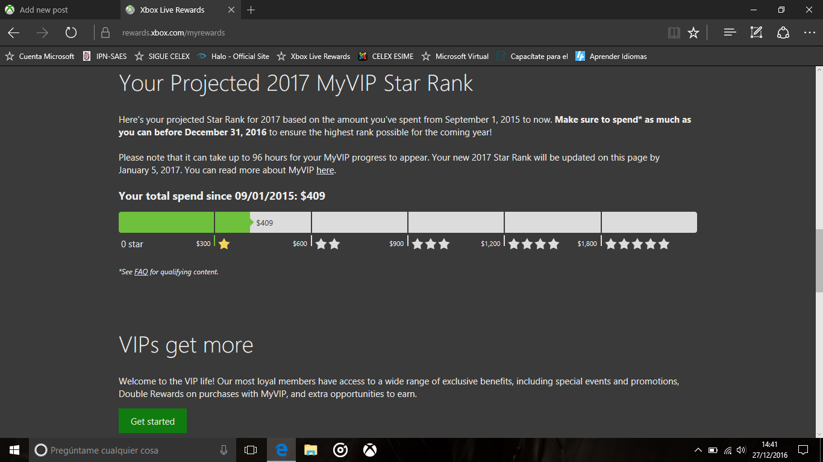This screenshot has height=462, width=823.
Task: Open File Explorer from taskbar
Action: click(x=310, y=450)
